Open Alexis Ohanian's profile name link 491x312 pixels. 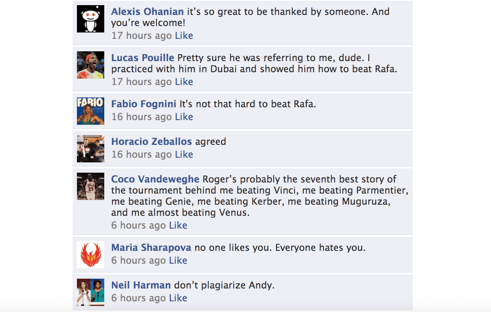pyautogui.click(x=147, y=12)
